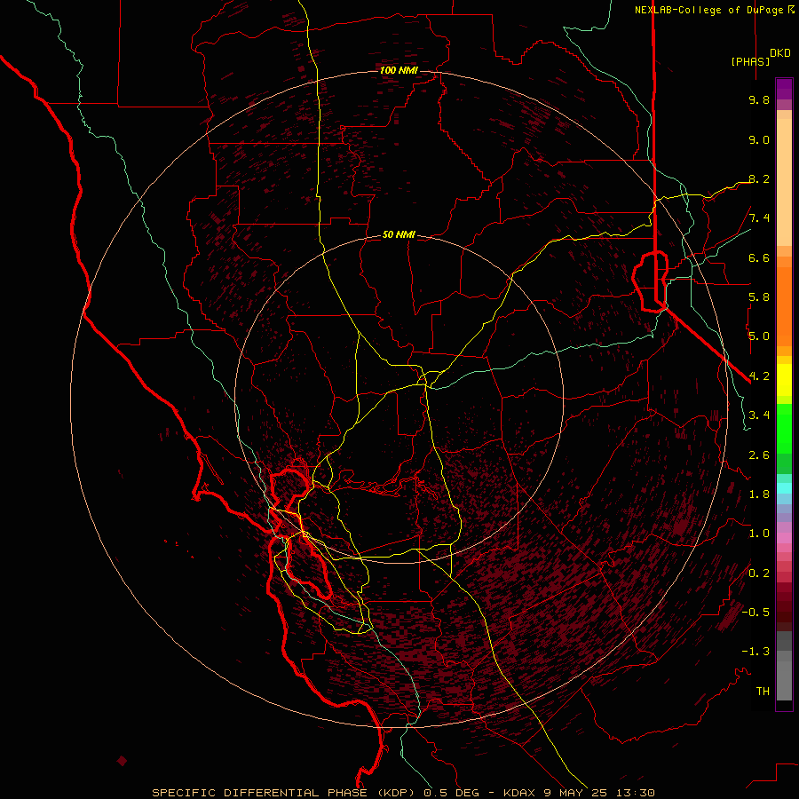The image size is (799, 799).
Task: Click the purple swatch atop the color bar
Action: click(x=784, y=89)
